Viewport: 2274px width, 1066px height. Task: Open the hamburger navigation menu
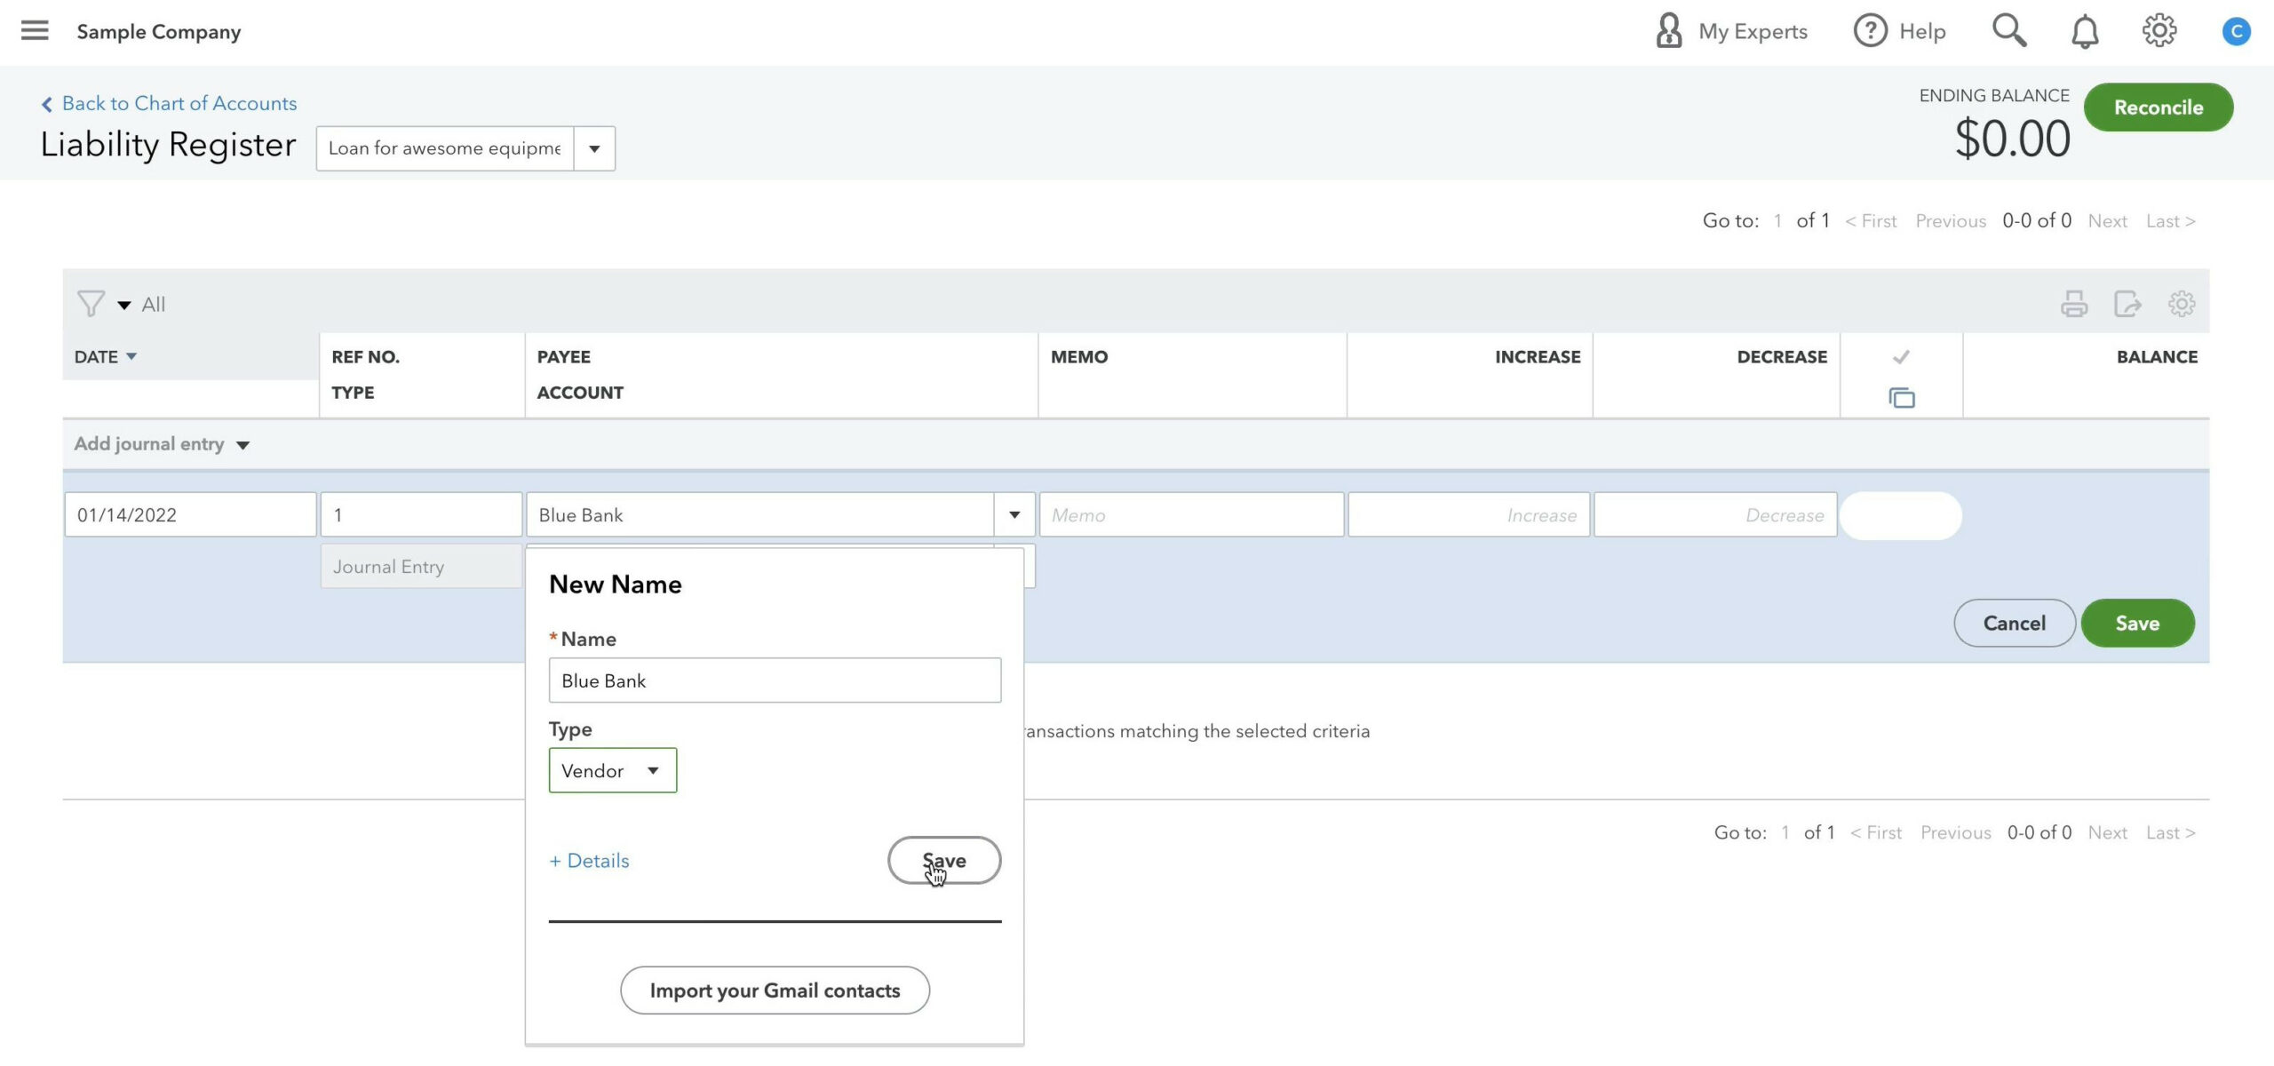click(35, 31)
